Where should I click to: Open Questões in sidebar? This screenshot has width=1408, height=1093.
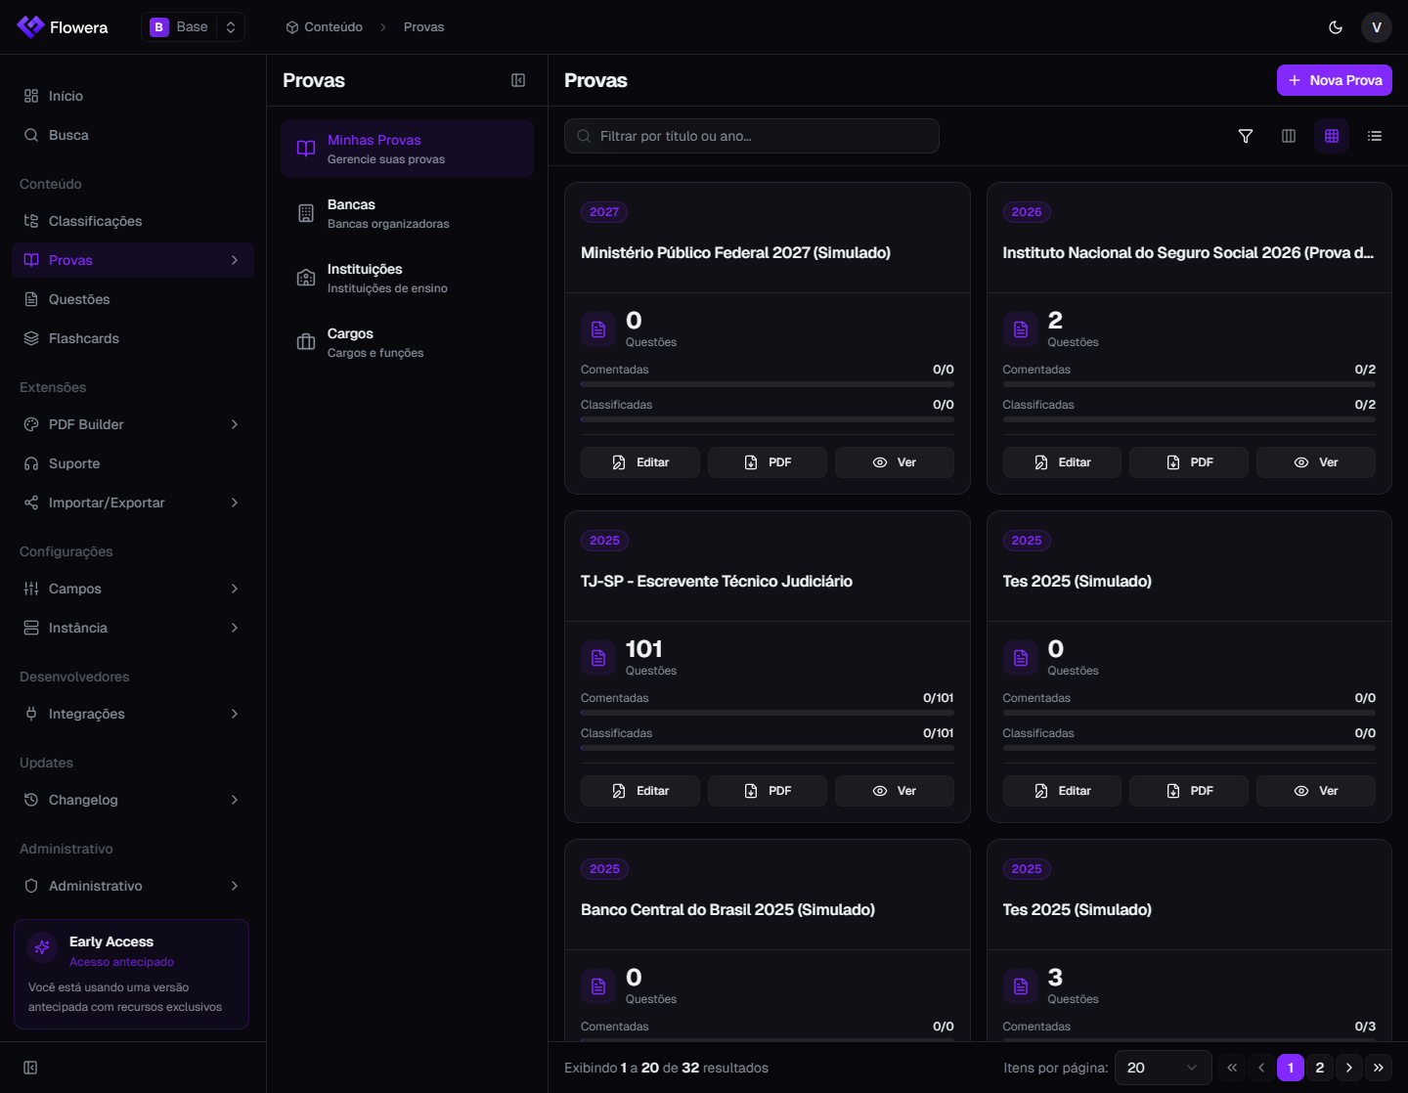(133, 299)
